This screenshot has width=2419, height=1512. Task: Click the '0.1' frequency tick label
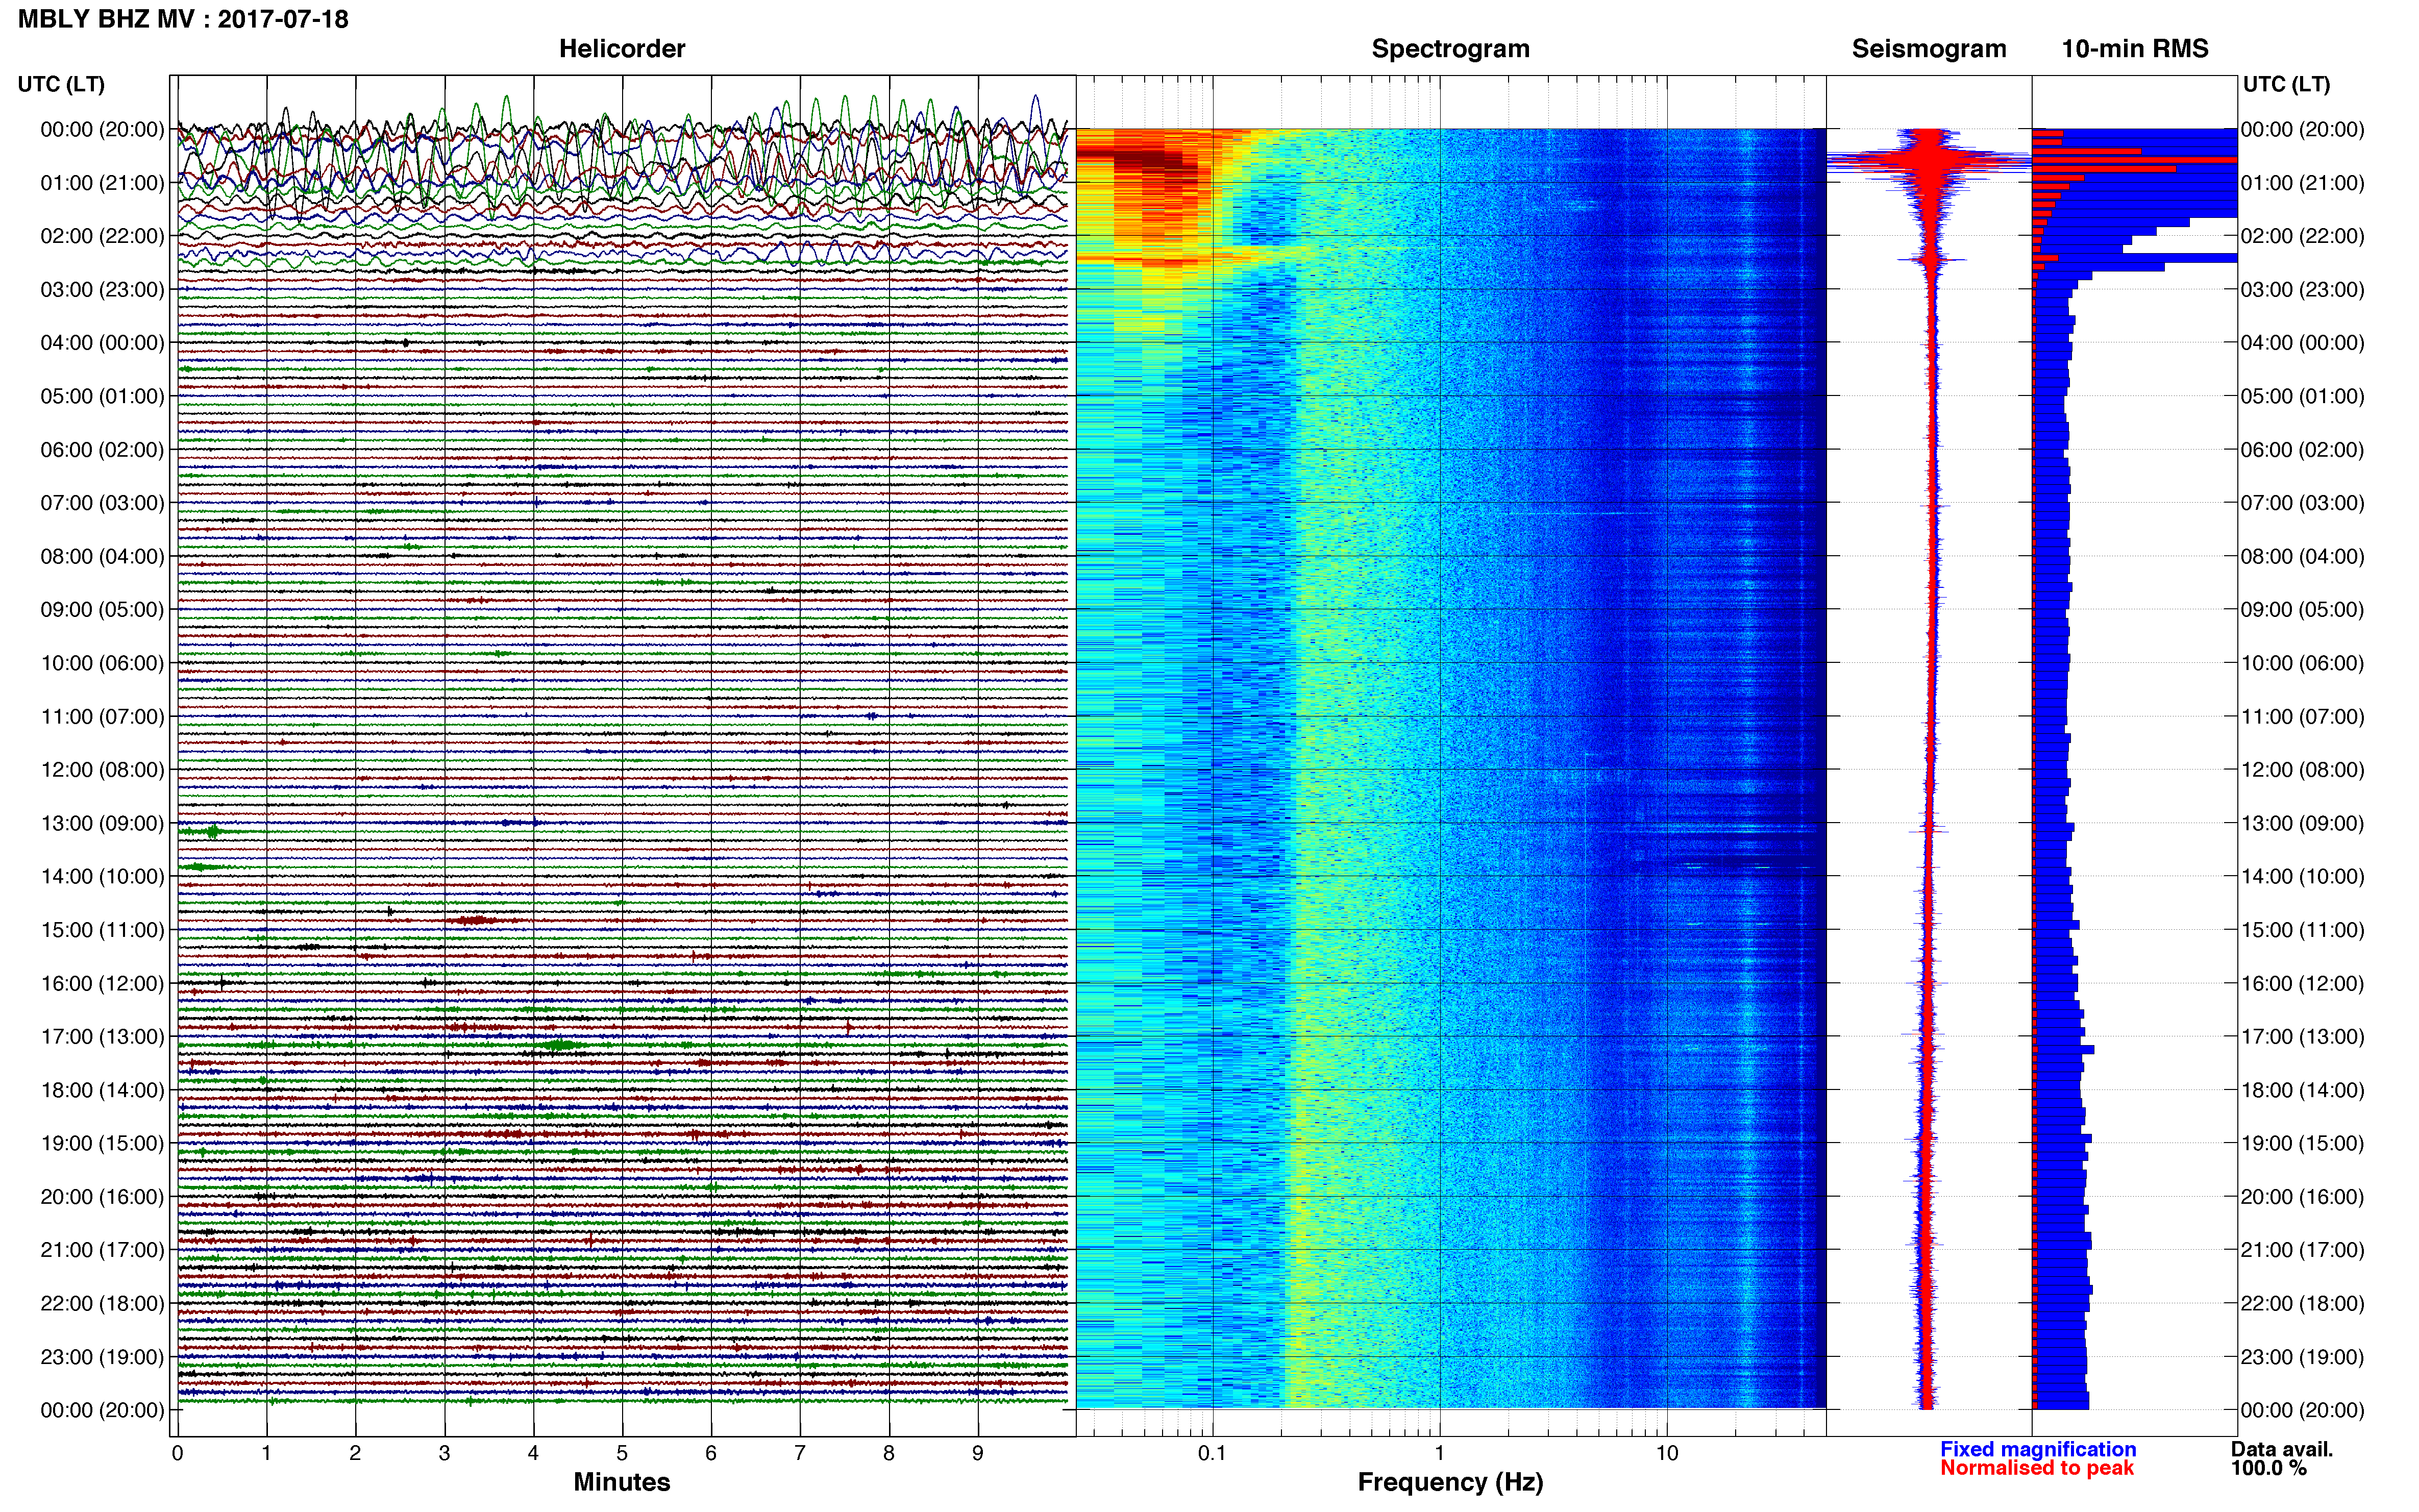(x=1212, y=1454)
